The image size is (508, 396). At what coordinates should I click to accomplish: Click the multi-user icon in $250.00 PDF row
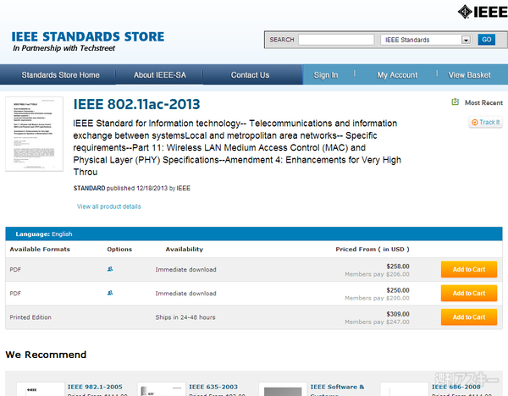[x=110, y=293]
